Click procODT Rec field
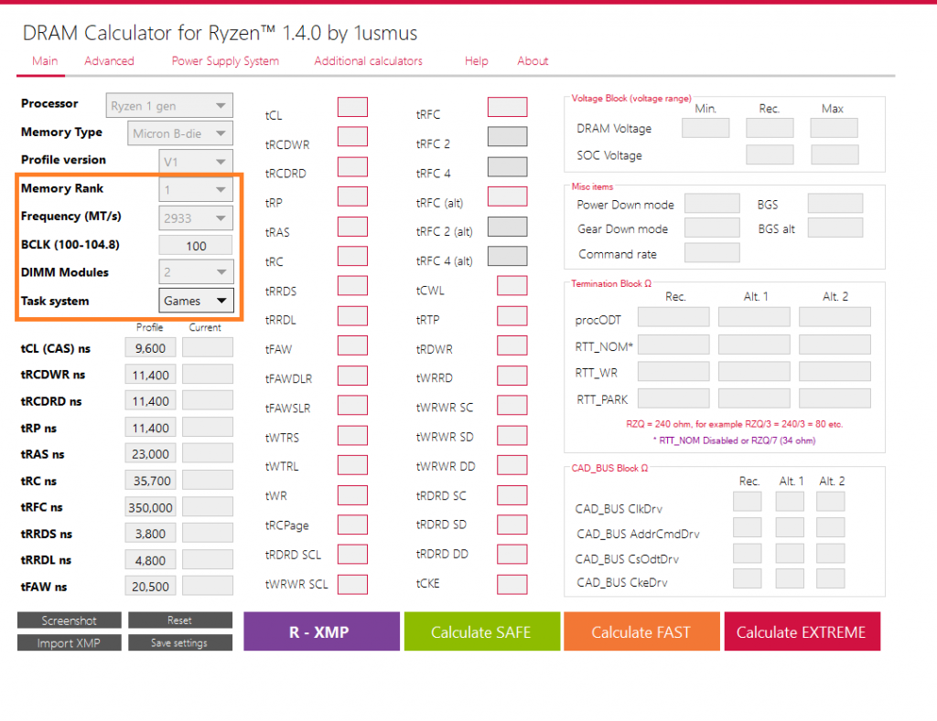The height and width of the screenshot is (721, 937). coord(673,317)
